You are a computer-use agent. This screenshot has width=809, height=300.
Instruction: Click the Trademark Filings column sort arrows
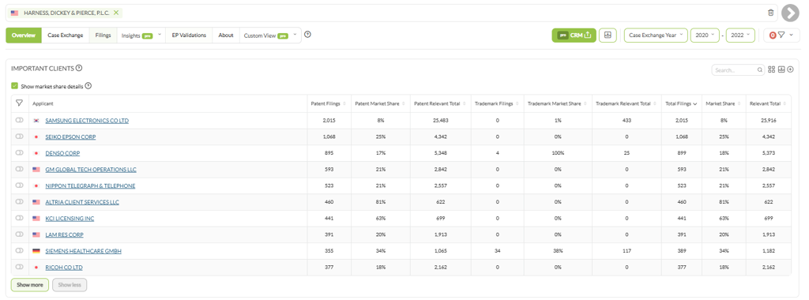coord(517,103)
